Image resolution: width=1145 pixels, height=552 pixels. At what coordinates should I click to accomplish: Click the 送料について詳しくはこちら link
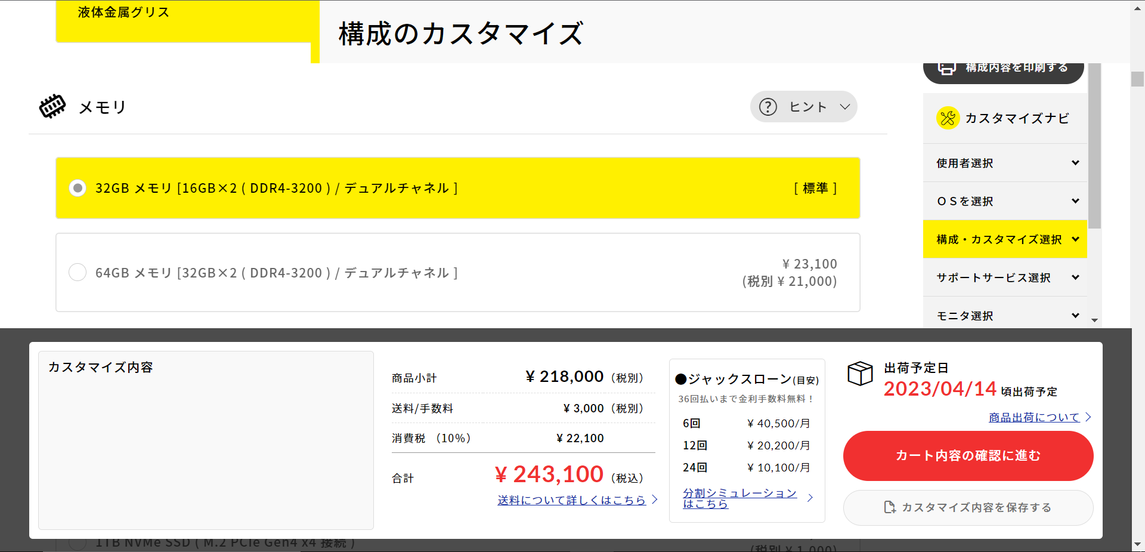571,500
